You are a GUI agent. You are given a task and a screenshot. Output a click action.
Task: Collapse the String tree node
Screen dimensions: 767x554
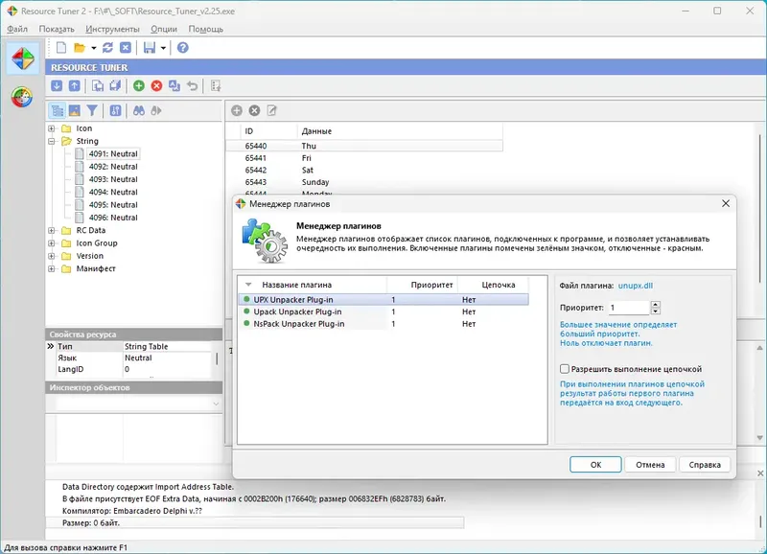53,140
